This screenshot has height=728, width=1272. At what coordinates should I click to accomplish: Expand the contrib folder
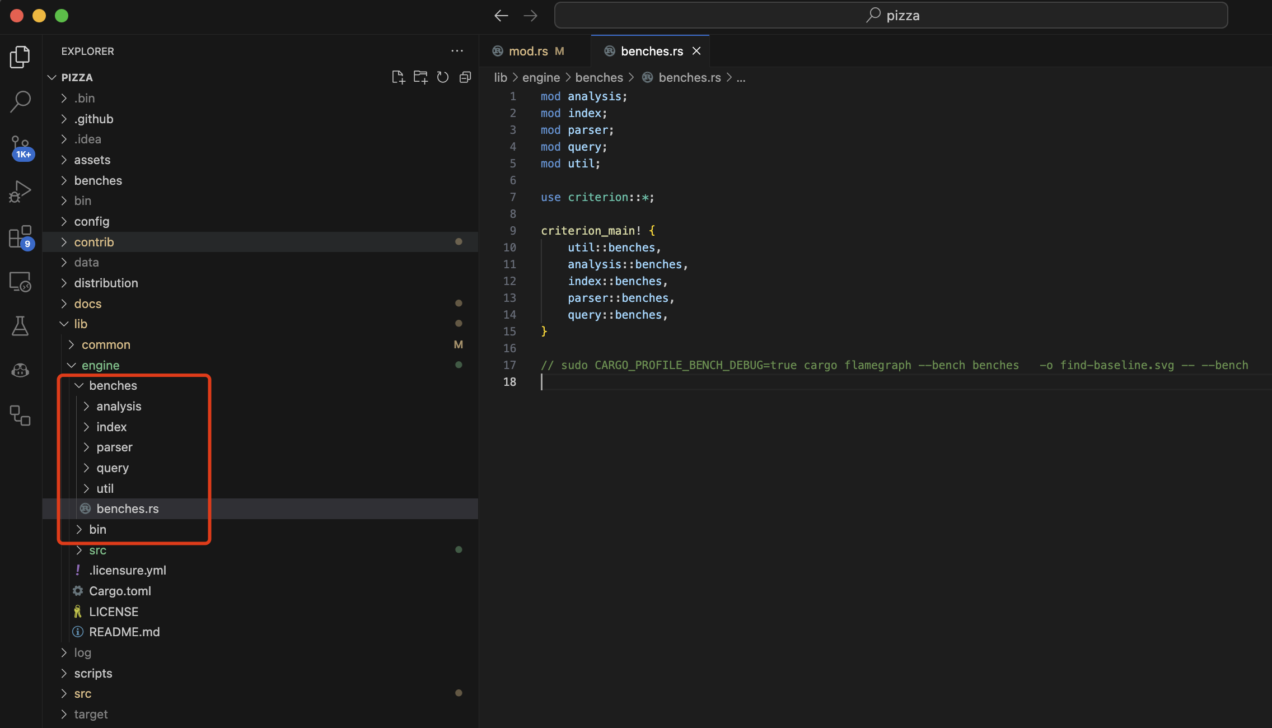pos(260,242)
